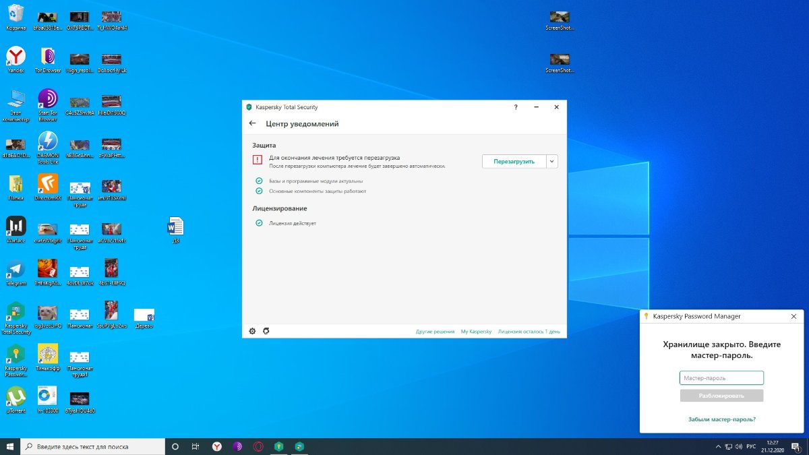Click the support icon beside settings gear
Viewport: 809px width, 455px height.
(266, 331)
